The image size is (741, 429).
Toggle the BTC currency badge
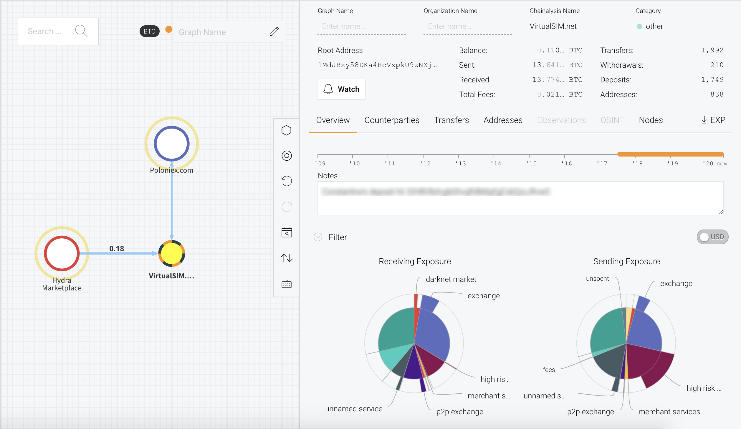(x=149, y=31)
